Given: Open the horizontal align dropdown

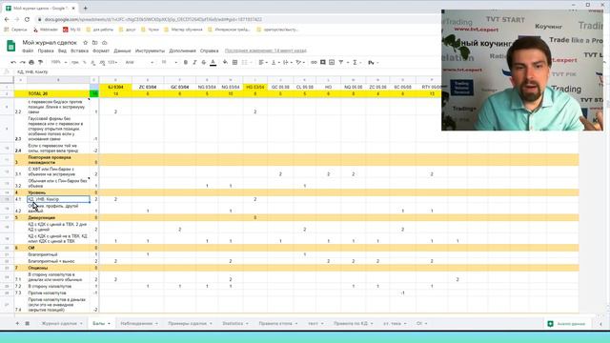Looking at the screenshot, I should [x=263, y=62].
